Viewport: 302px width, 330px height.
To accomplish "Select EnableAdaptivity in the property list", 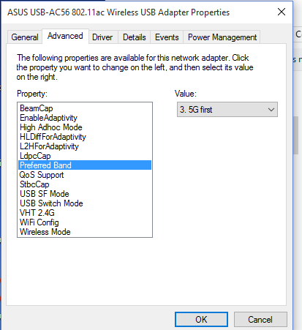I will [48, 118].
